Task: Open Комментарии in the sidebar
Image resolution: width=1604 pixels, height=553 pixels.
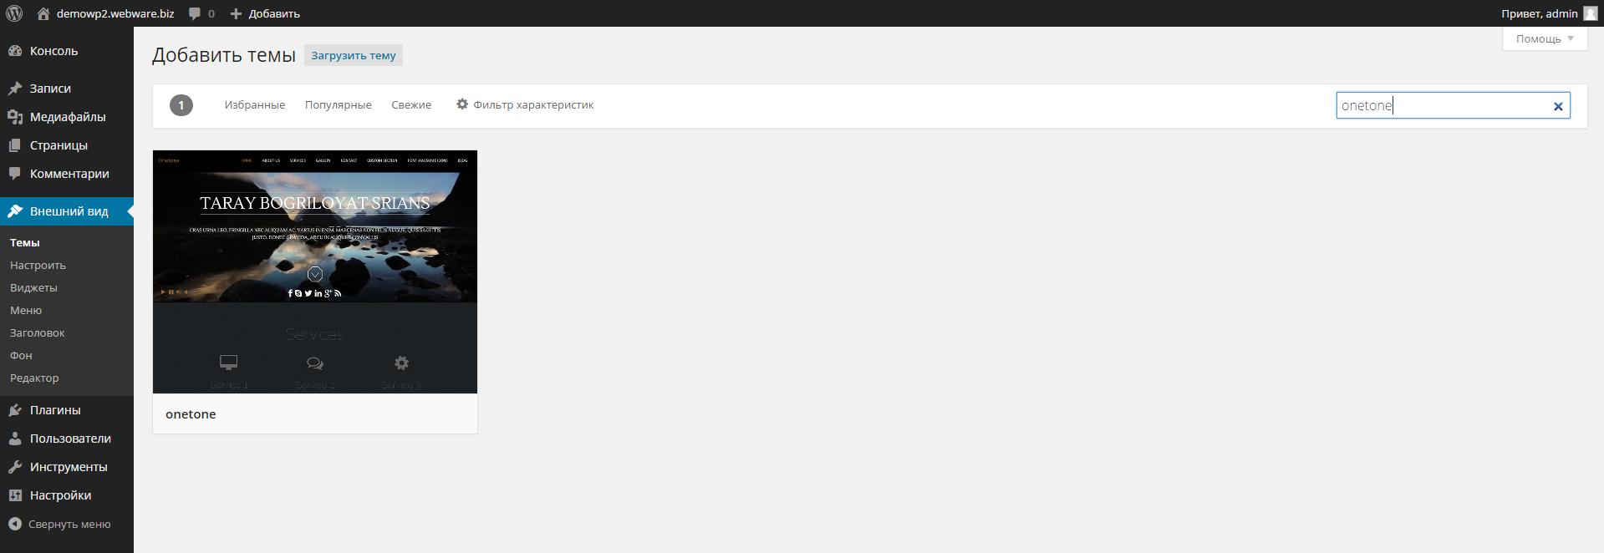Action: pos(69,174)
